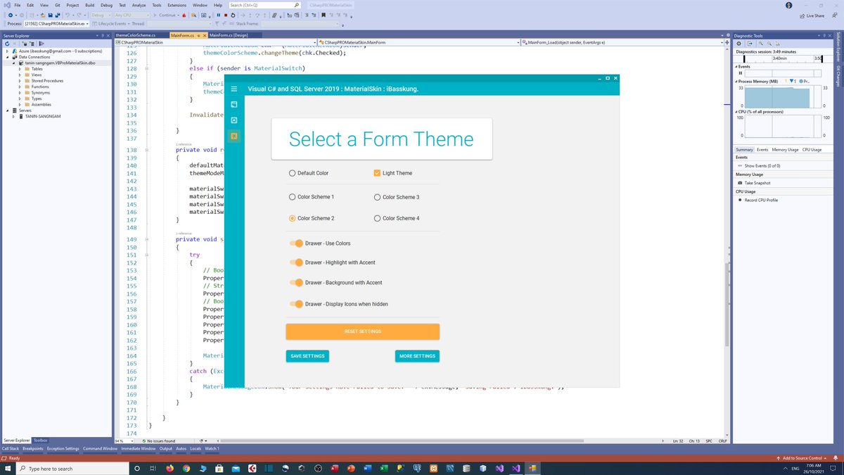Collapse the Servers node
Screen dimensions: 844x475
pos(7,110)
